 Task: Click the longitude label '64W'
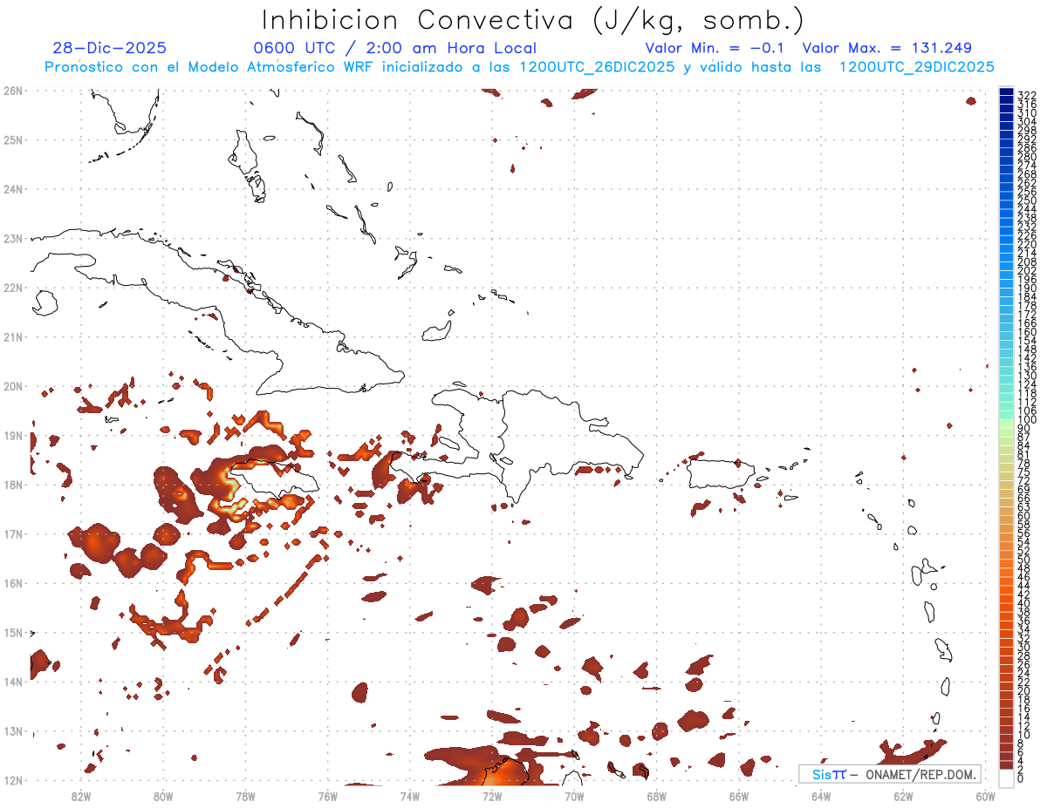821,796
